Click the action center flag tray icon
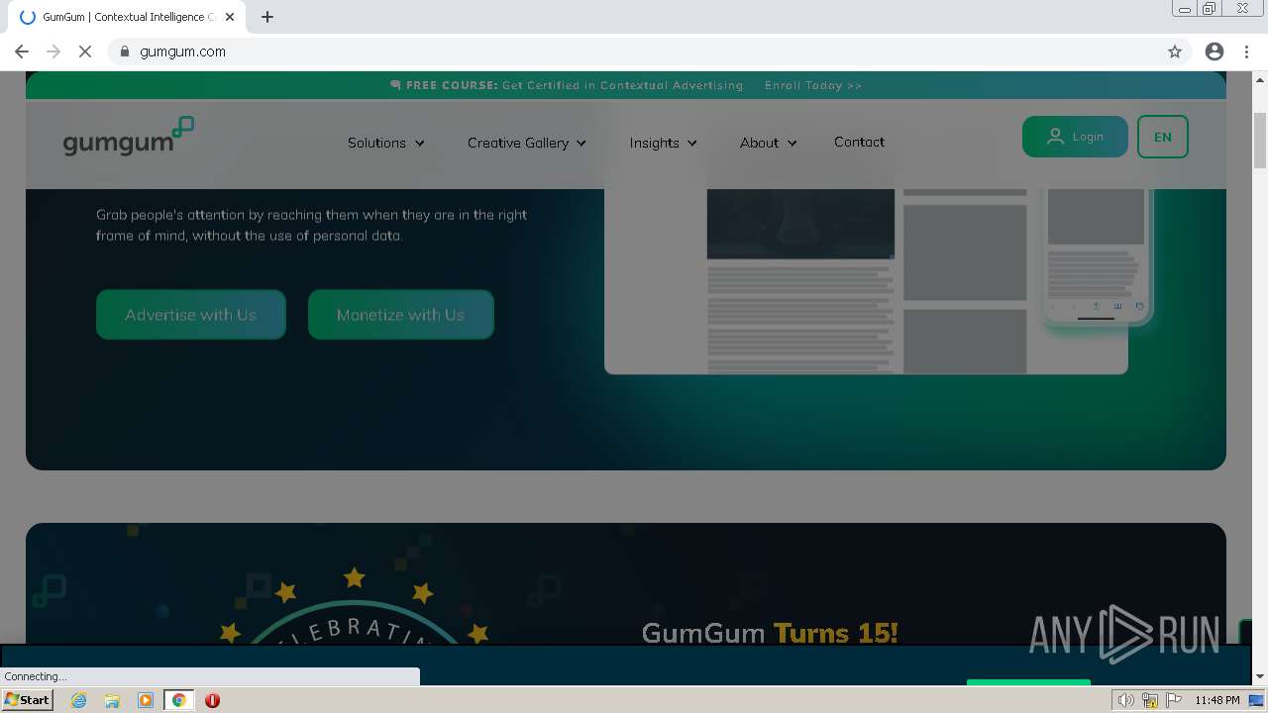 click(x=1174, y=700)
